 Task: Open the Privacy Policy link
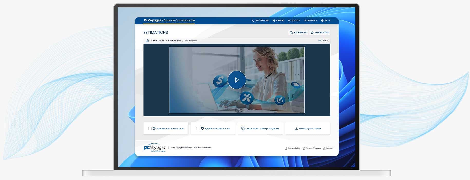(293, 148)
